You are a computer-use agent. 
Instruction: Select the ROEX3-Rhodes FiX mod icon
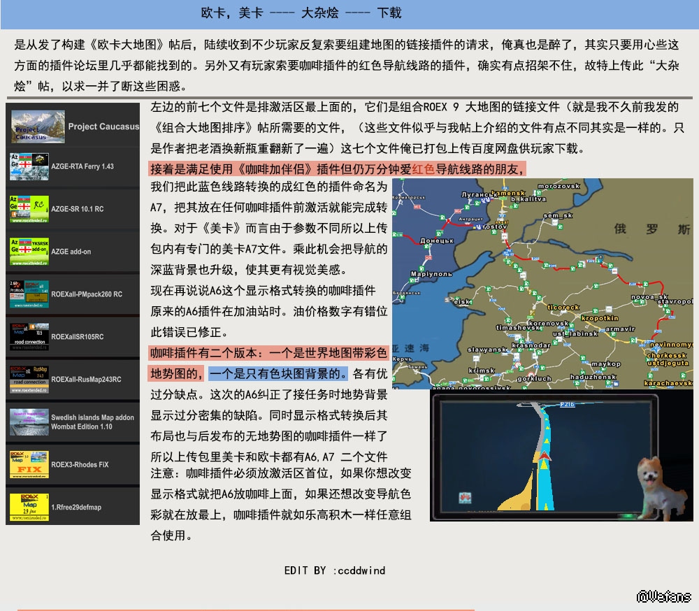(29, 464)
